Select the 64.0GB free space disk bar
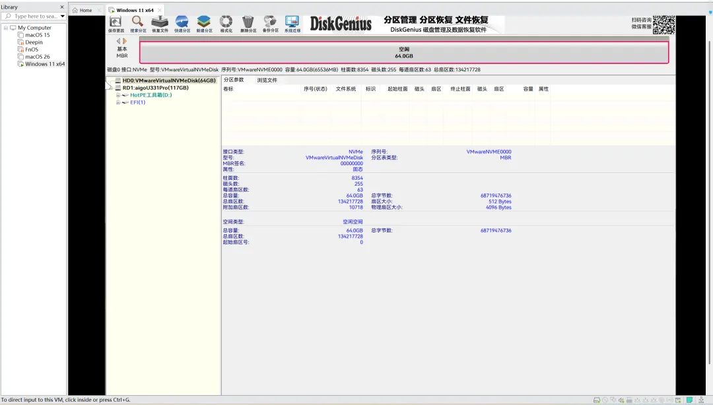 coord(404,52)
